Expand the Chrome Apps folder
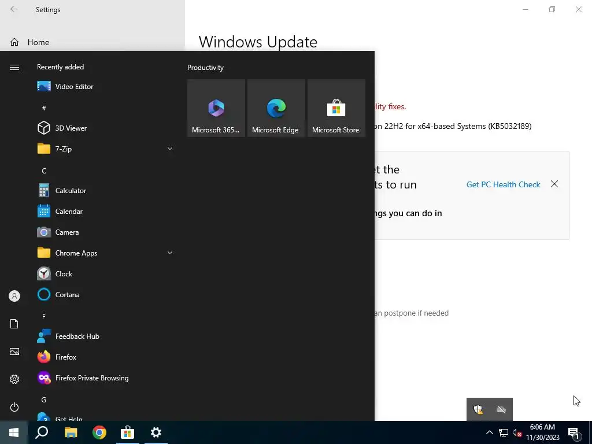 pos(106,253)
